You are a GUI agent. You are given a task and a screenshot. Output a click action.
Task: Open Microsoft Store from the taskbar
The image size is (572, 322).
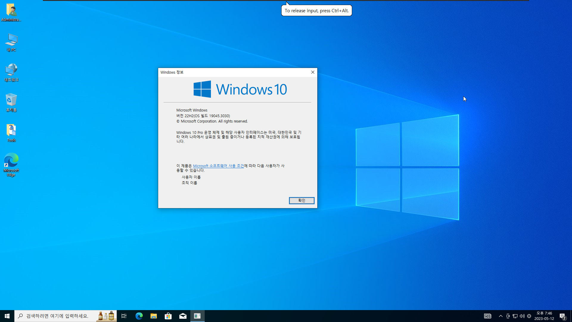pos(168,316)
